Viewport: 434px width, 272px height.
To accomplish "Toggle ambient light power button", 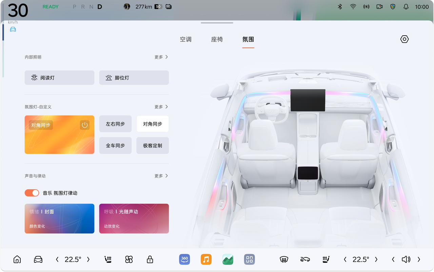I will (x=85, y=125).
